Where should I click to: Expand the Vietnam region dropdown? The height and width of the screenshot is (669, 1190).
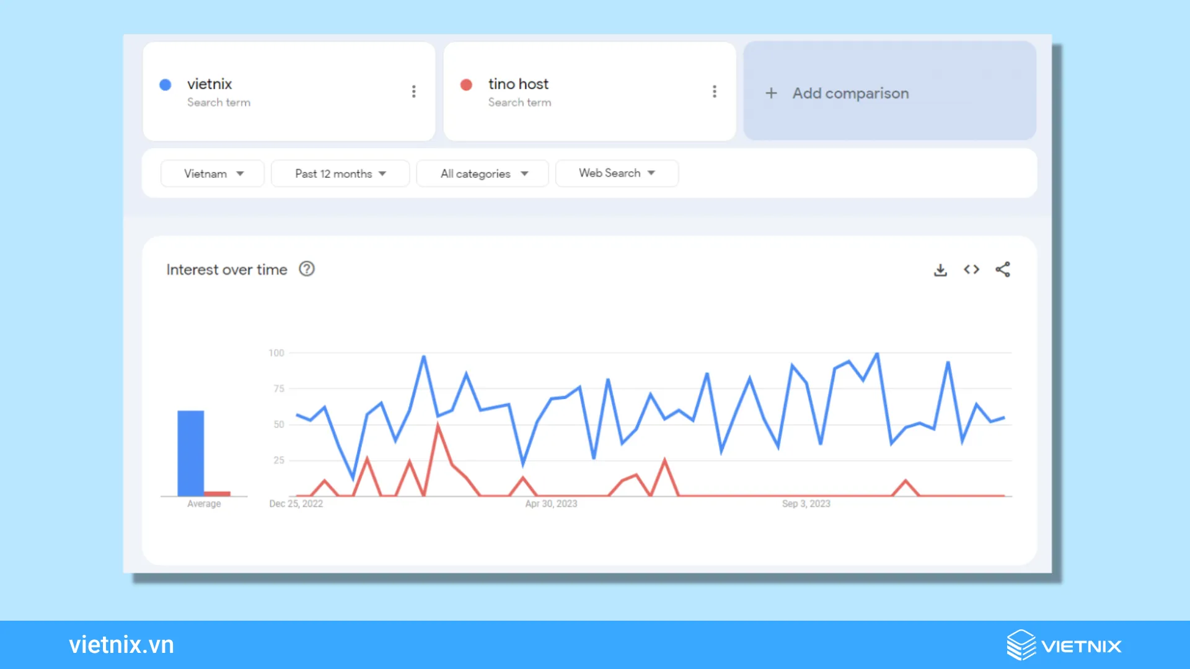pos(212,172)
